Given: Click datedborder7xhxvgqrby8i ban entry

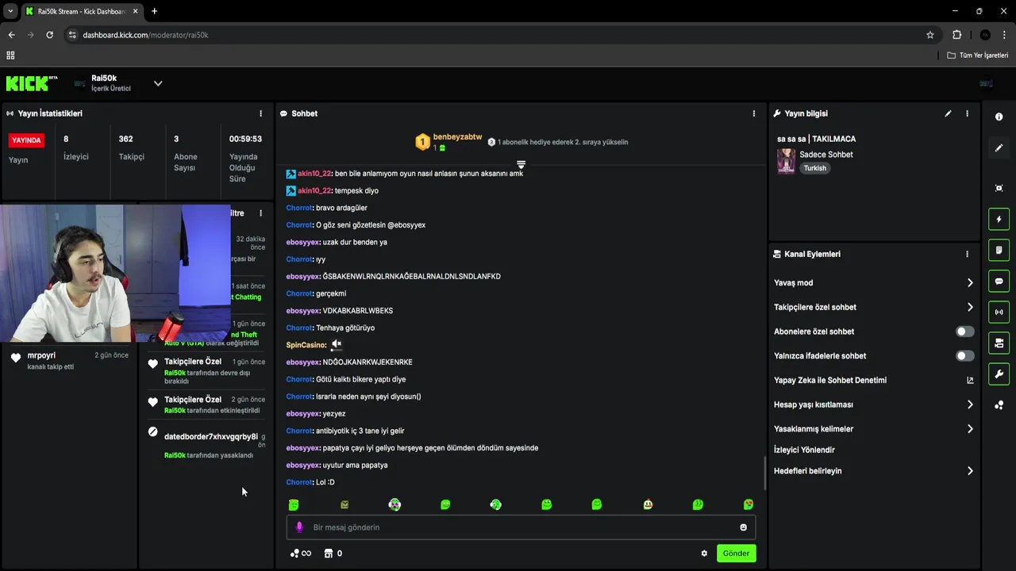Looking at the screenshot, I should [208, 446].
